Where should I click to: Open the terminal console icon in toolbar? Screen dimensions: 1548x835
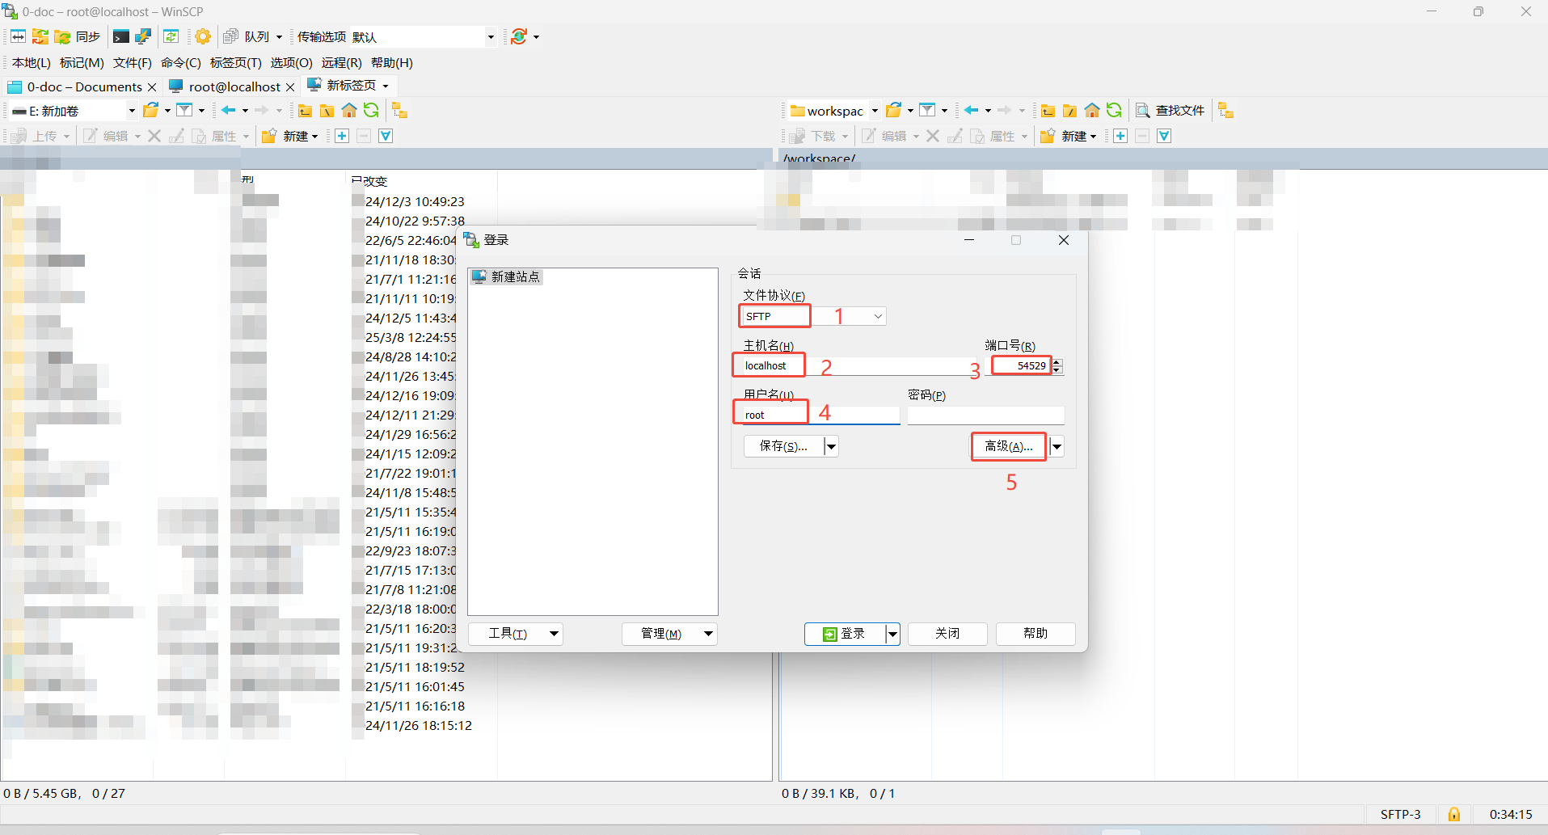[121, 36]
